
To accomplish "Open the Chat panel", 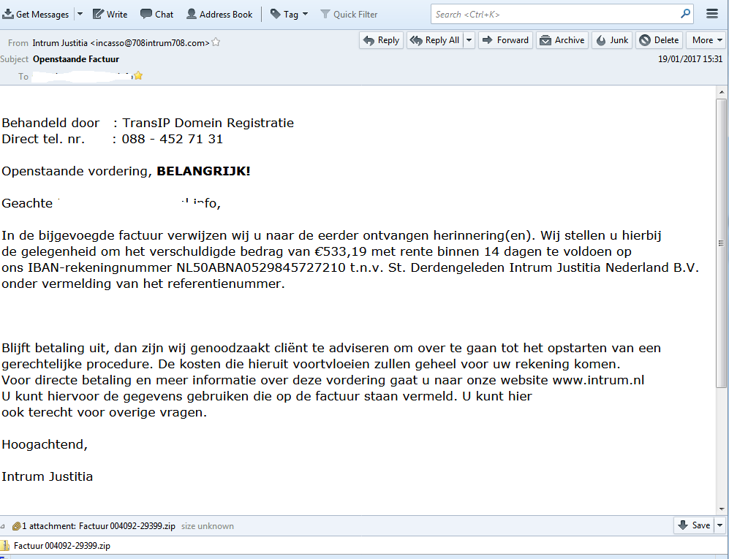I will 156,15.
